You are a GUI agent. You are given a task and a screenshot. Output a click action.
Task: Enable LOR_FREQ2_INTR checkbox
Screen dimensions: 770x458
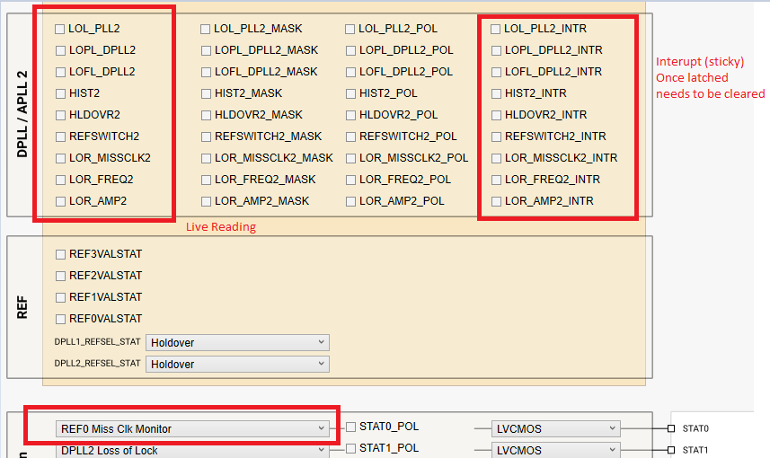click(x=496, y=181)
